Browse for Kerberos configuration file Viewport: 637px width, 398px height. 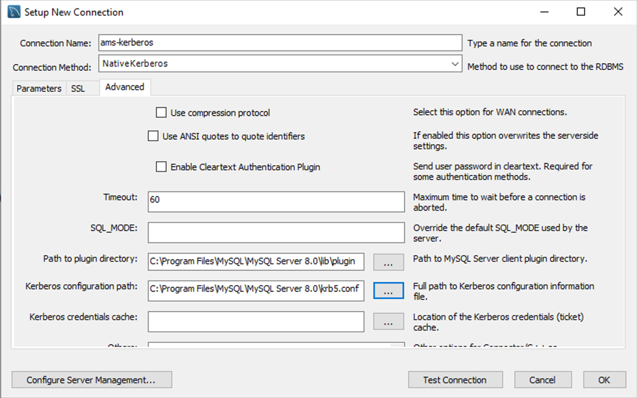coord(388,290)
